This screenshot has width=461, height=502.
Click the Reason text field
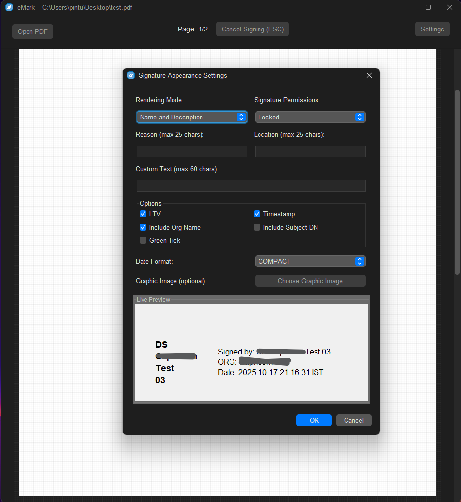(191, 151)
